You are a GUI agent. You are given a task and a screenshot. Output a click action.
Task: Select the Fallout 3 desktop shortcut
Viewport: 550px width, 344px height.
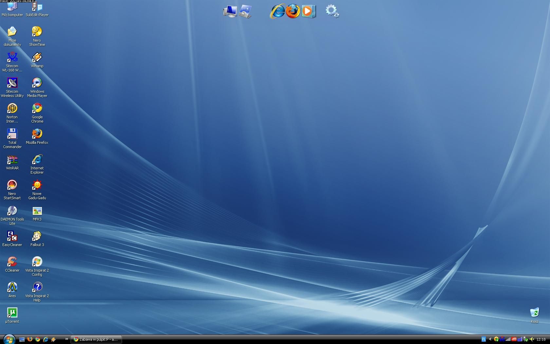pos(37,237)
